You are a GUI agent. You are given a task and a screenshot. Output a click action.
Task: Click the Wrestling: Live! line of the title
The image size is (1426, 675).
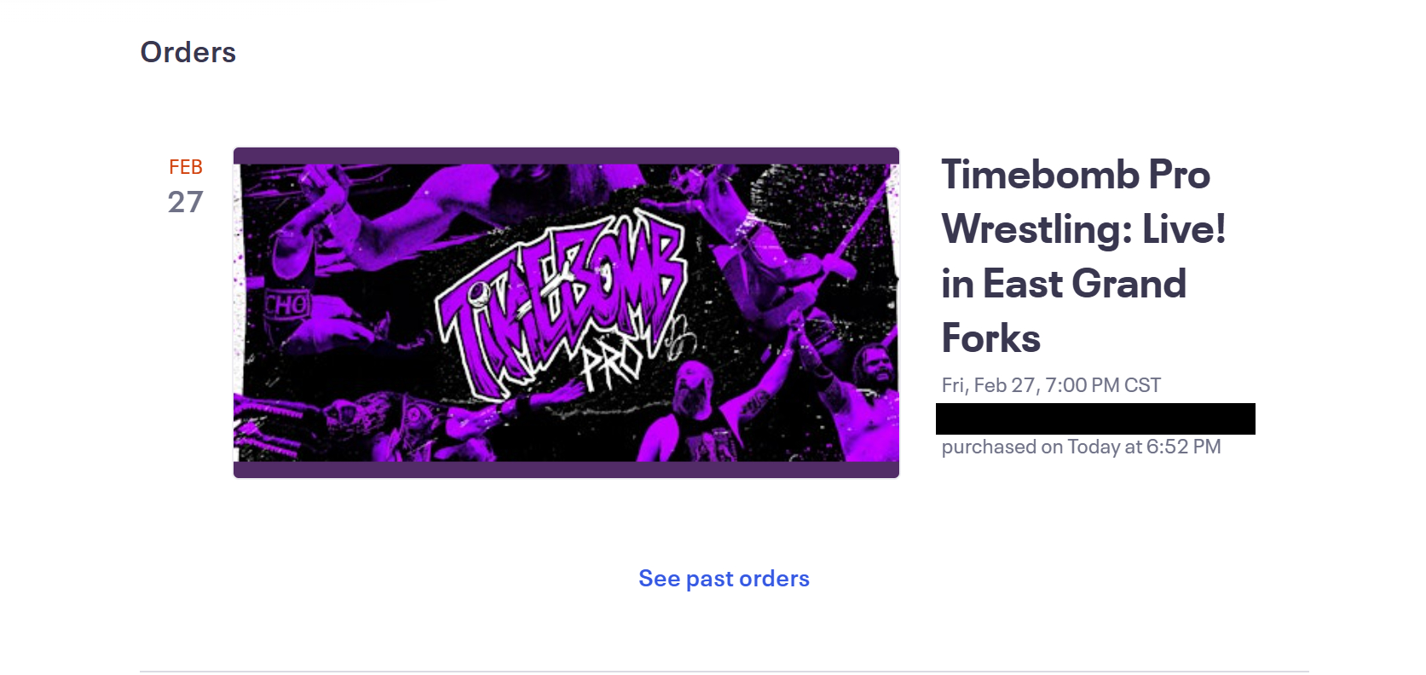[1083, 229]
